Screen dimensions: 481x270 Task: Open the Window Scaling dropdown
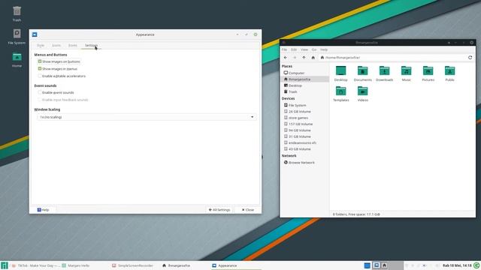pyautogui.click(x=147, y=117)
